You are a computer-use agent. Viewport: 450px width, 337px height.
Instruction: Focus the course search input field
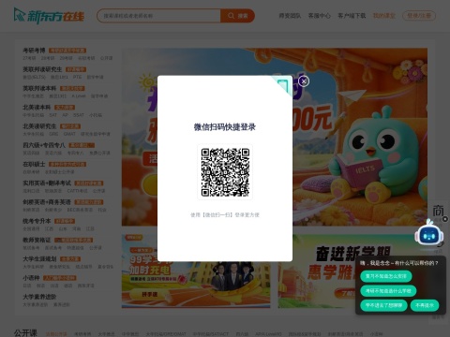point(158,16)
